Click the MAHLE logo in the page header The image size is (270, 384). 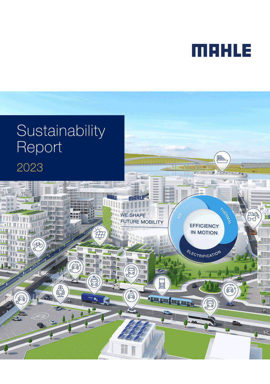(221, 50)
